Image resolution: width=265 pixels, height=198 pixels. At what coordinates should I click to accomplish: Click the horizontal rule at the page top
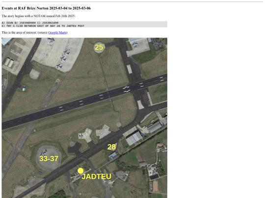(x=132, y=2)
